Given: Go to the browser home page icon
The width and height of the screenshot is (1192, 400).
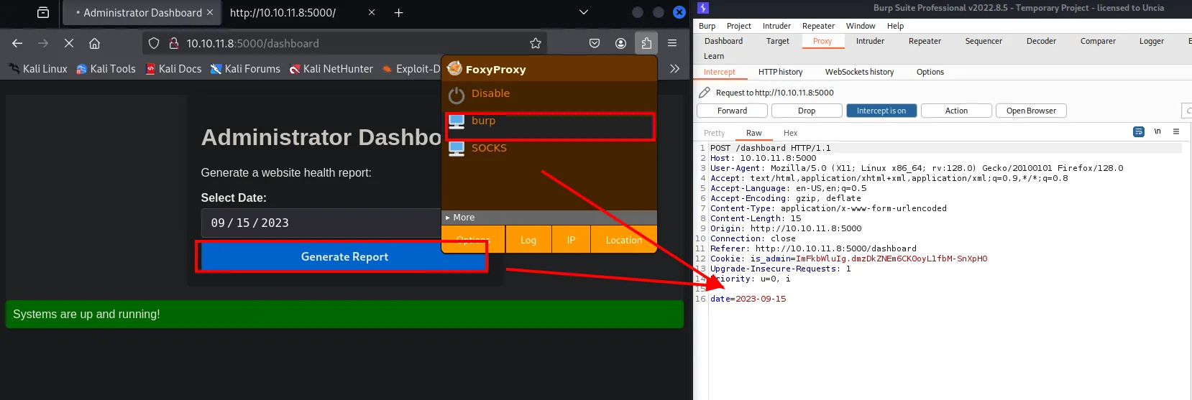Looking at the screenshot, I should pos(94,43).
